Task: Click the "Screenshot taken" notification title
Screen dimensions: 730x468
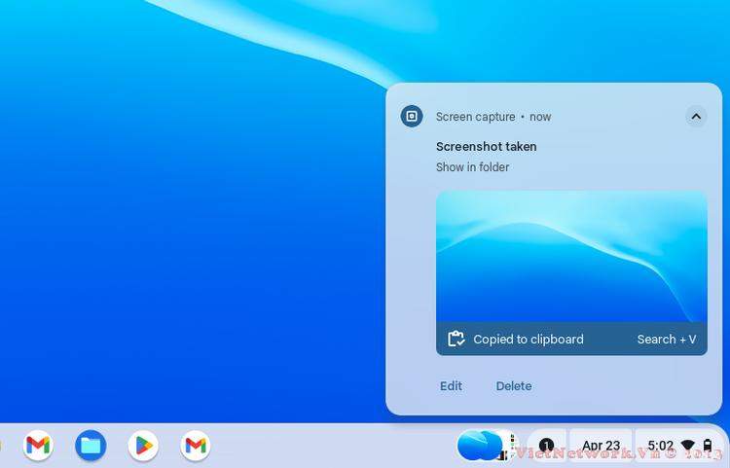Action: (486, 147)
